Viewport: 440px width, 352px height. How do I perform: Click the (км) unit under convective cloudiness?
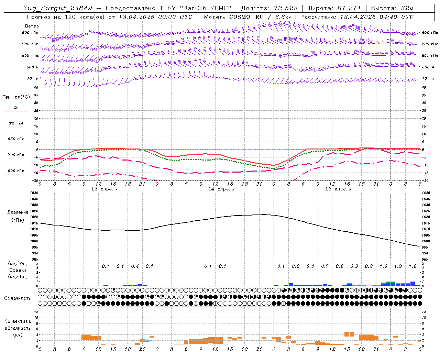tap(18, 335)
